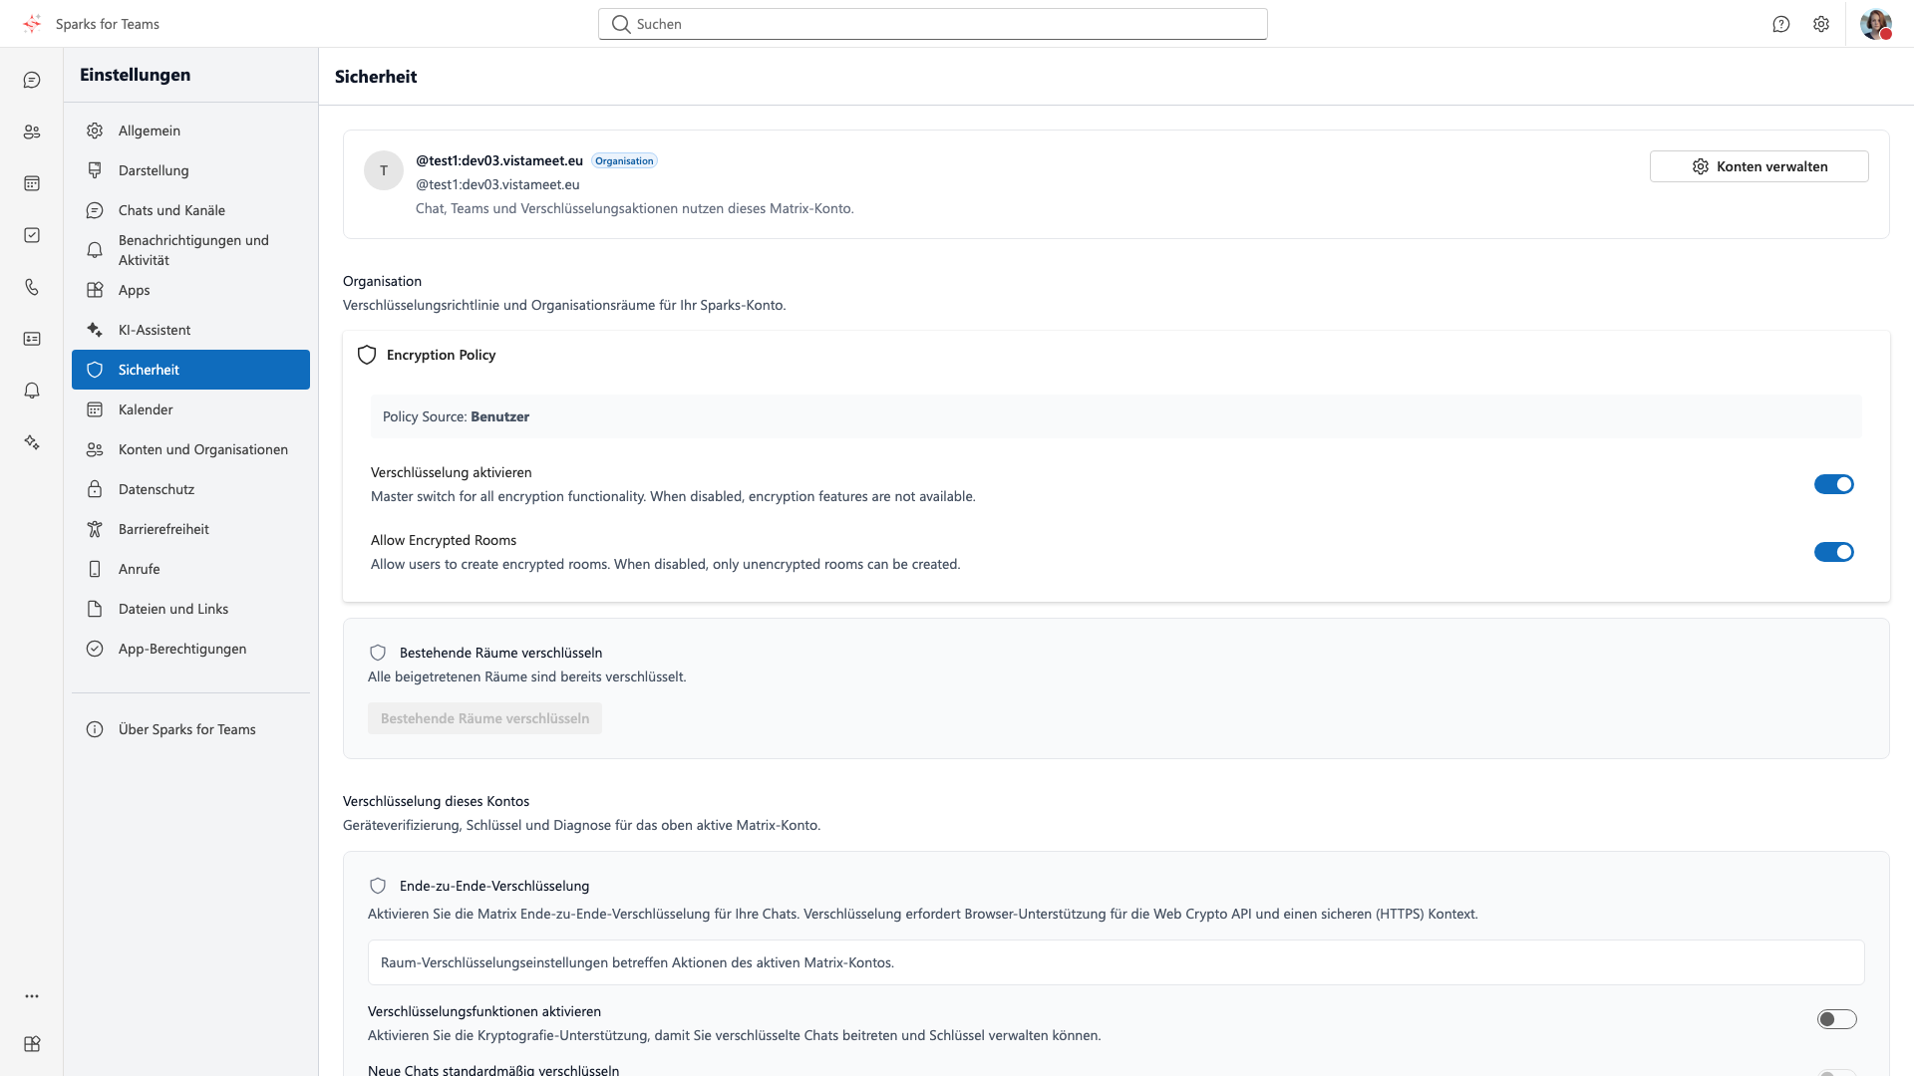Click the account avatar with letter T

click(384, 170)
